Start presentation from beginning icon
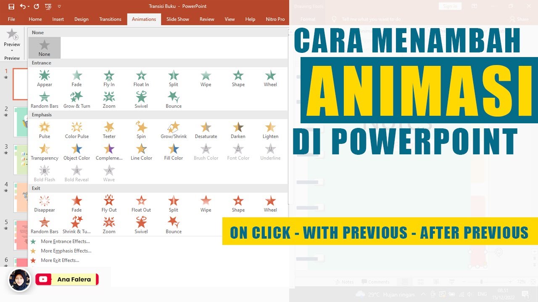Viewport: 538px width, 302px height. pyautogui.click(x=48, y=6)
